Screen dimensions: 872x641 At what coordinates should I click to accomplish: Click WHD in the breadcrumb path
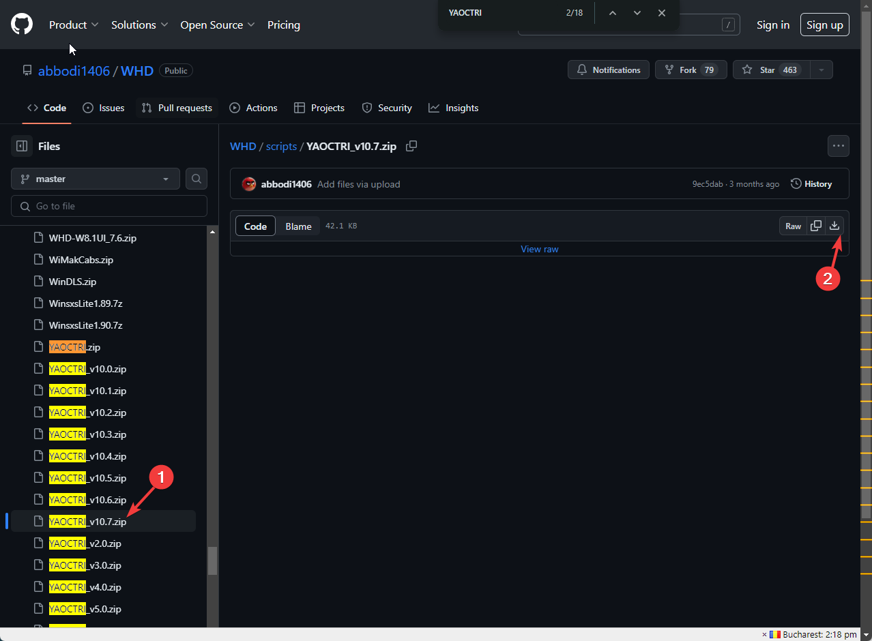tap(243, 146)
